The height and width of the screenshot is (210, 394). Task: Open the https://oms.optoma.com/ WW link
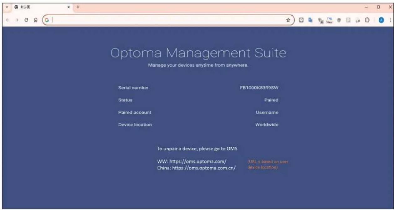(x=198, y=162)
